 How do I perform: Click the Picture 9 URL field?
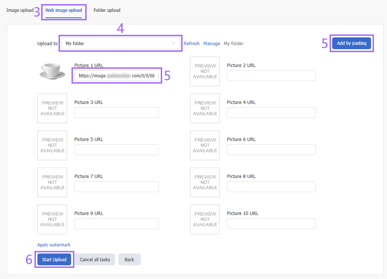[x=116, y=224]
